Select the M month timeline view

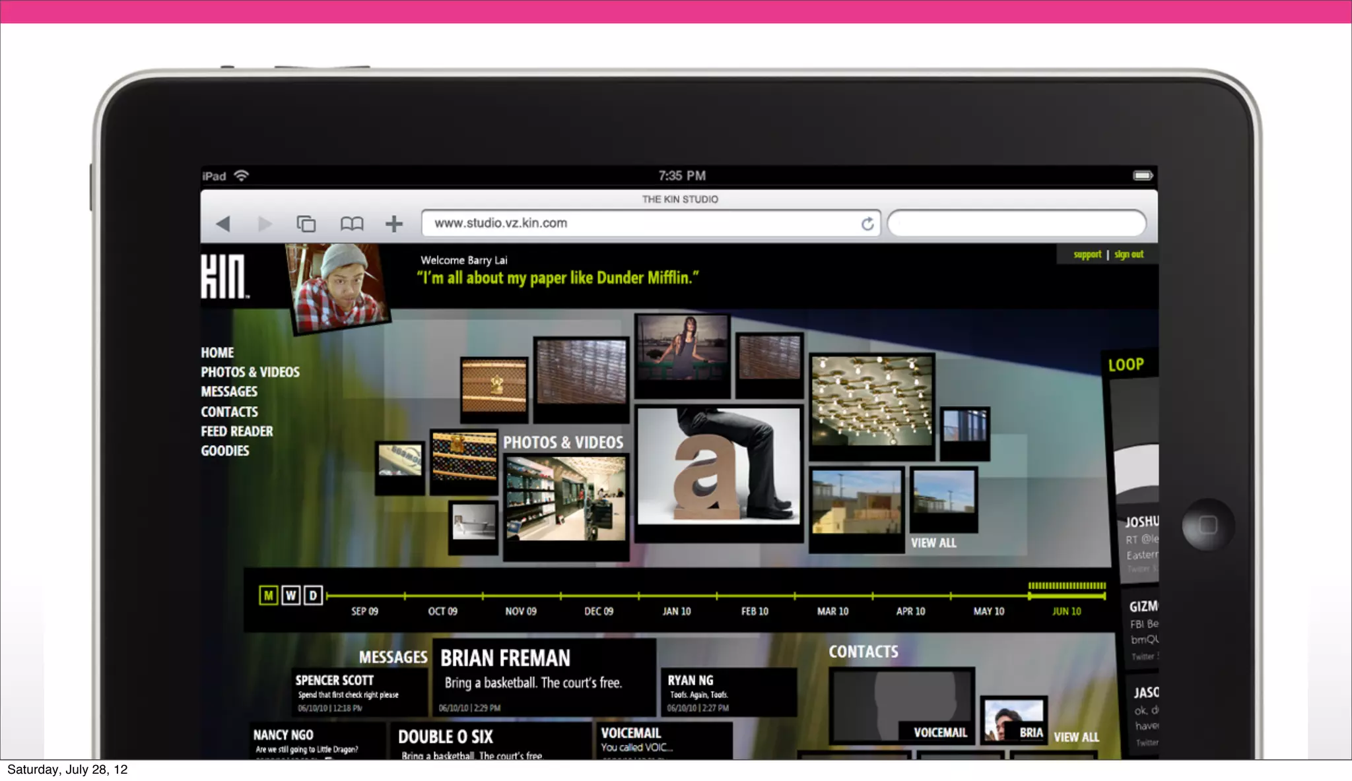[268, 596]
